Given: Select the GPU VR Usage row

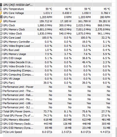Looking at the screenshot, I should (56, 79).
